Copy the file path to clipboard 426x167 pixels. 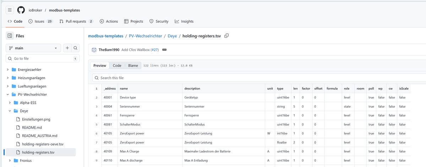tap(226, 36)
